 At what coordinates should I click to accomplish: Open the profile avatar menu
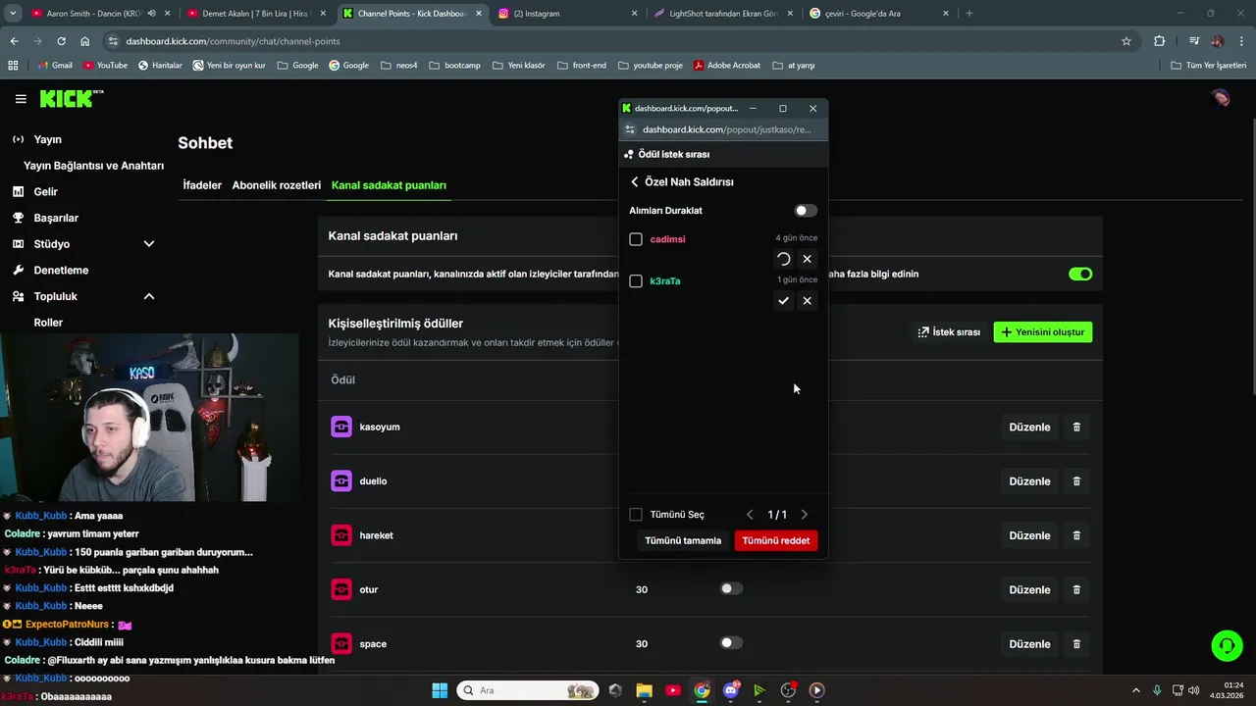(x=1221, y=98)
